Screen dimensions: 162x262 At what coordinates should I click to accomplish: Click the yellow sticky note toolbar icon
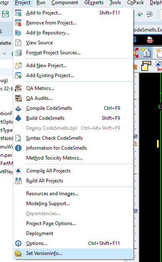(x=146, y=65)
